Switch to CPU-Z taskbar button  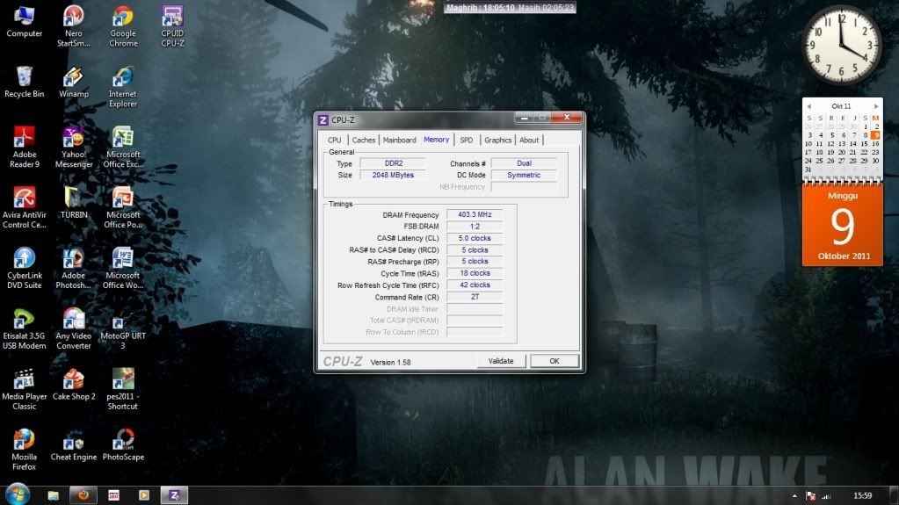(174, 495)
